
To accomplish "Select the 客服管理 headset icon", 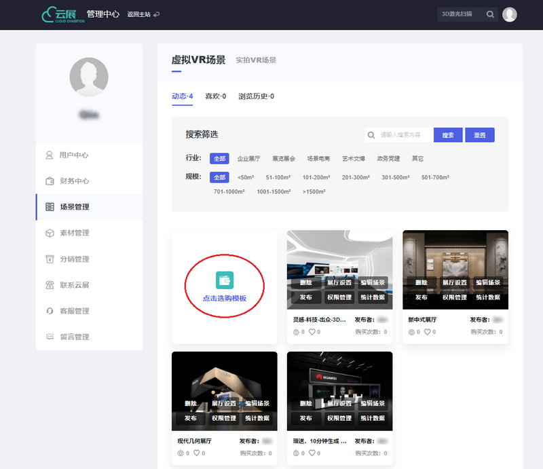I will (50, 310).
